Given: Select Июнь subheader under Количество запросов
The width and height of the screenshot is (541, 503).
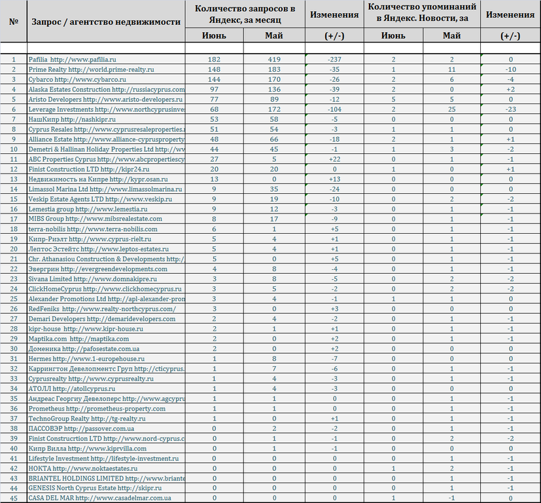Looking at the screenshot, I should pos(215,35).
